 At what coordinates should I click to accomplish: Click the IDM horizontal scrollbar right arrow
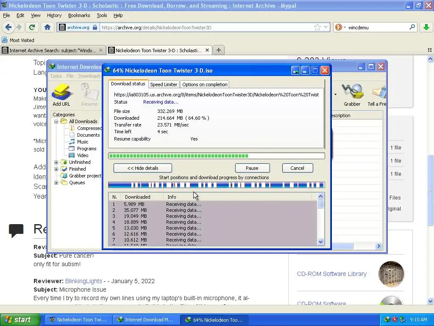point(378,246)
